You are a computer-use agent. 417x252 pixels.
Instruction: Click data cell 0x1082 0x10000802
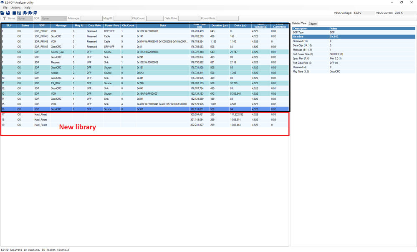(147, 63)
